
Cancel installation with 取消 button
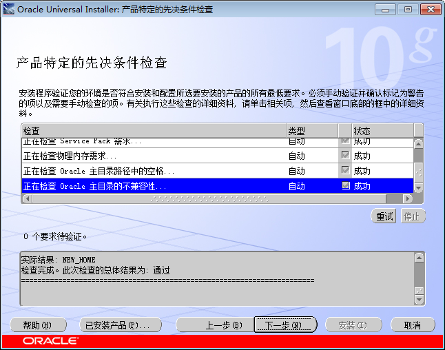point(413,325)
